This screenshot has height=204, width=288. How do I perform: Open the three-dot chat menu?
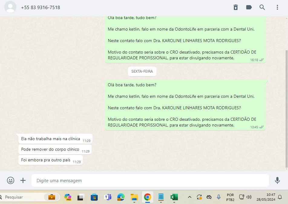[x=277, y=7]
